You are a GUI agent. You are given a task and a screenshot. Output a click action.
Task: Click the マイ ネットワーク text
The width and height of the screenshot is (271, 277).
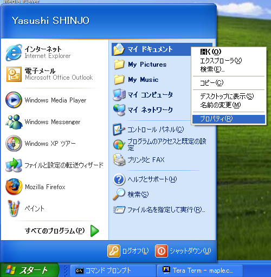[150, 110]
